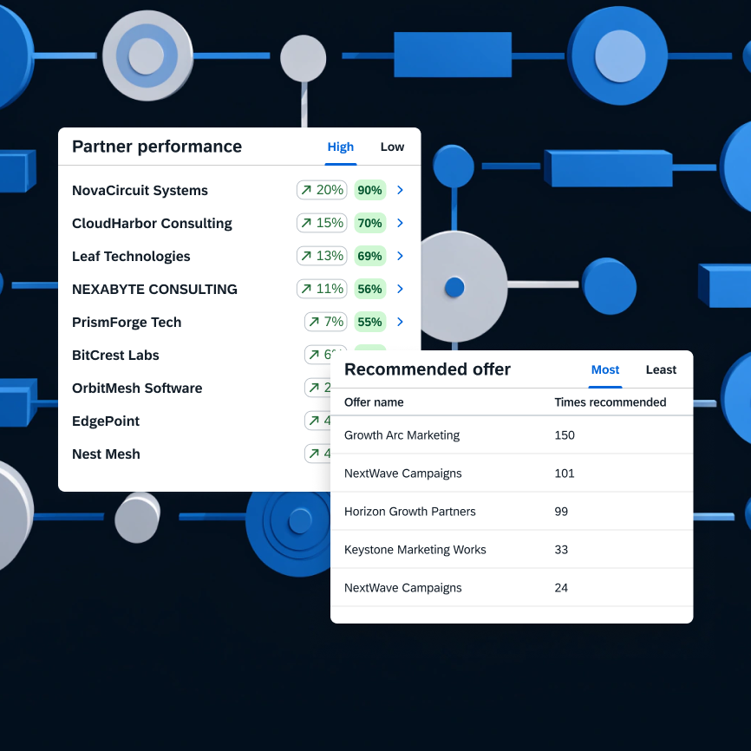Expand Leaf Technologies row chevron
The image size is (751, 751).
401,256
